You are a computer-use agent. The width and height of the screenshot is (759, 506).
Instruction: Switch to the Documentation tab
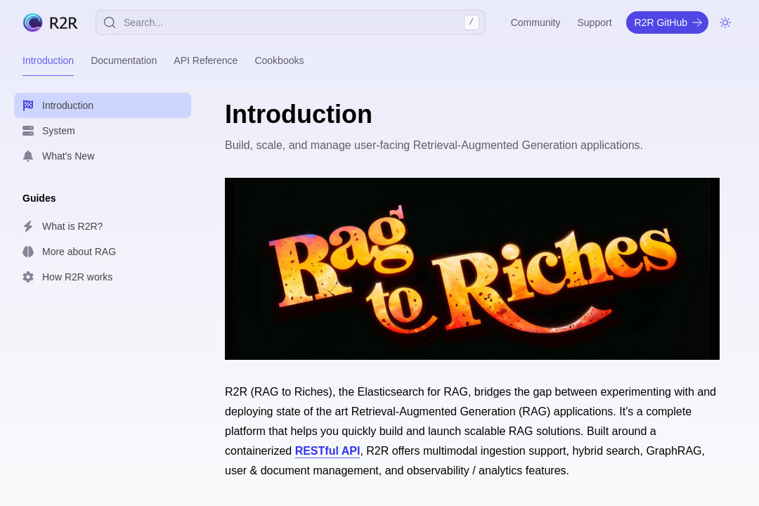[124, 60]
